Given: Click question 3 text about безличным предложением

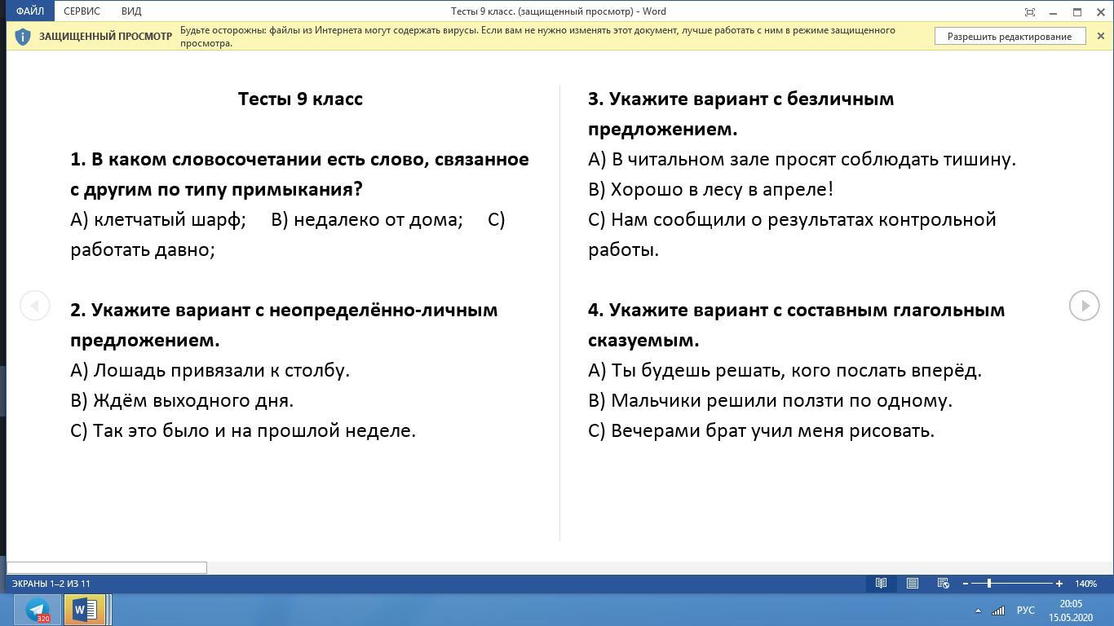Looking at the screenshot, I should pyautogui.click(x=741, y=113).
